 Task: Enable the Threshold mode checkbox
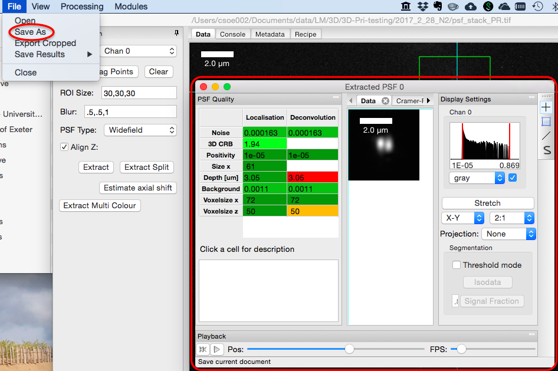click(x=456, y=265)
